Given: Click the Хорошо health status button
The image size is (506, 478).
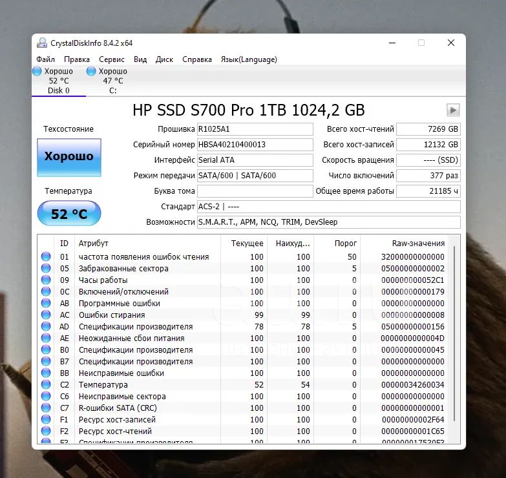Looking at the screenshot, I should pos(69,158).
